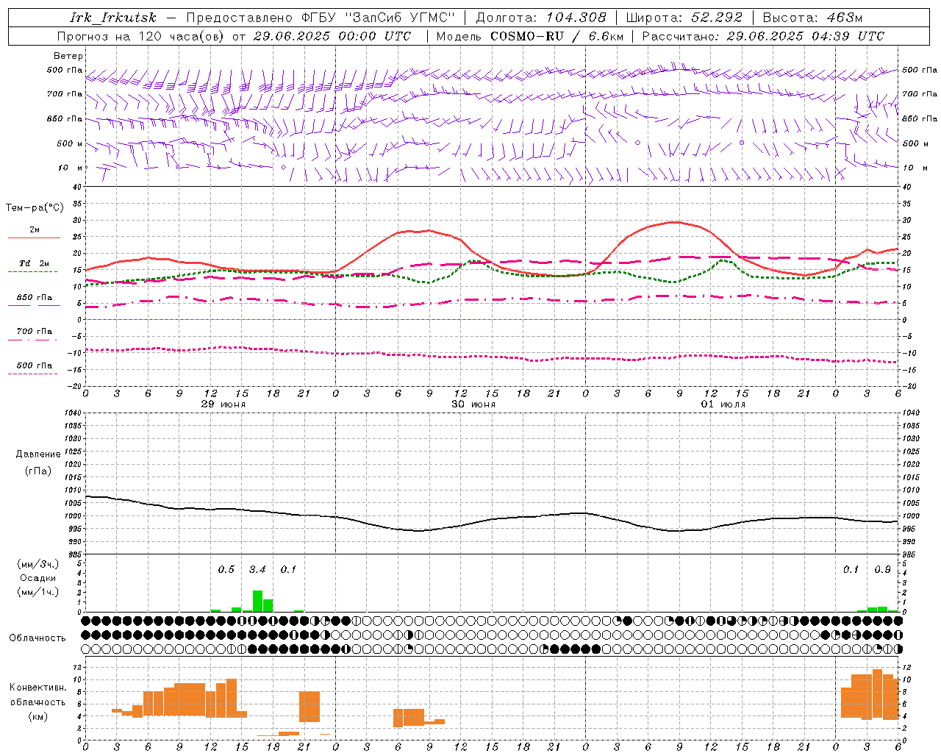This screenshot has height=753, width=941.
Task: Click the orange convective bar on 30 июня morning
Action: (x=409, y=717)
